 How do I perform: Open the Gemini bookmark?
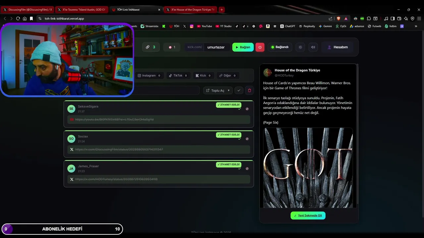click(325, 26)
